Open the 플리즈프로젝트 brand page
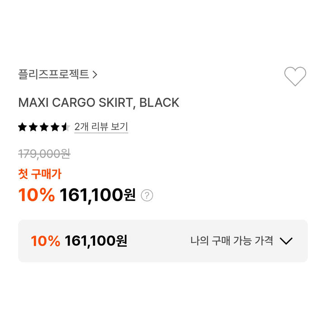 click(53, 74)
